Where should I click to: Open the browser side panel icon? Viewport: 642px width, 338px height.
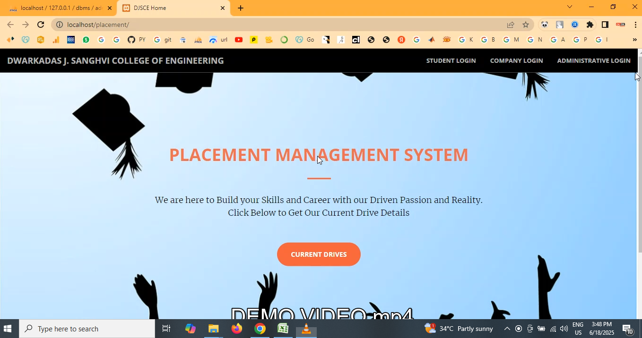pos(605,25)
